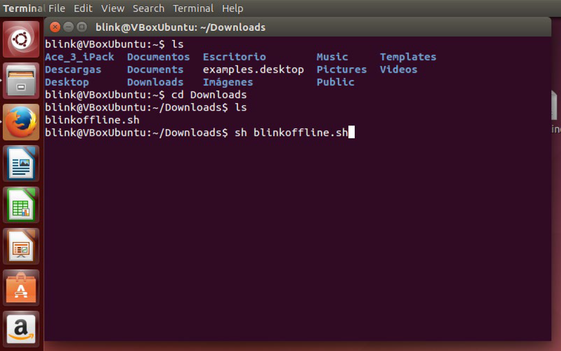This screenshot has height=351, width=561.
Task: Open the Edit menu
Action: [x=83, y=8]
